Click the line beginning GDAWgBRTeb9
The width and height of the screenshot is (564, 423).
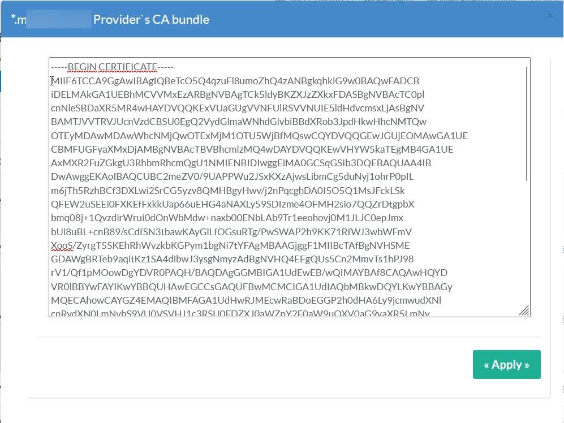click(232, 259)
